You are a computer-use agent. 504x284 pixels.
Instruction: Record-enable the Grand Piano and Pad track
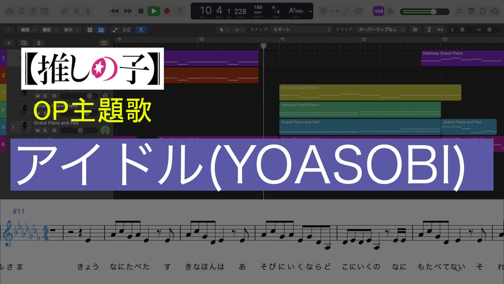(x=54, y=130)
